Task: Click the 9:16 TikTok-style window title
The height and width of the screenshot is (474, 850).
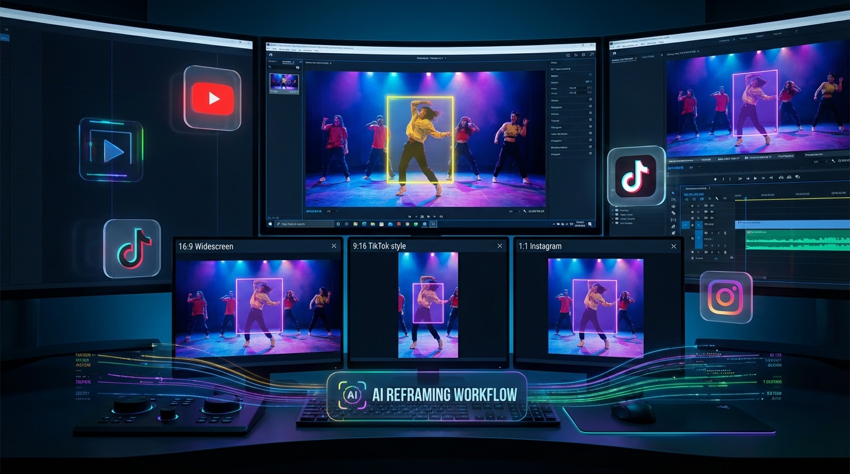Action: 379,246
